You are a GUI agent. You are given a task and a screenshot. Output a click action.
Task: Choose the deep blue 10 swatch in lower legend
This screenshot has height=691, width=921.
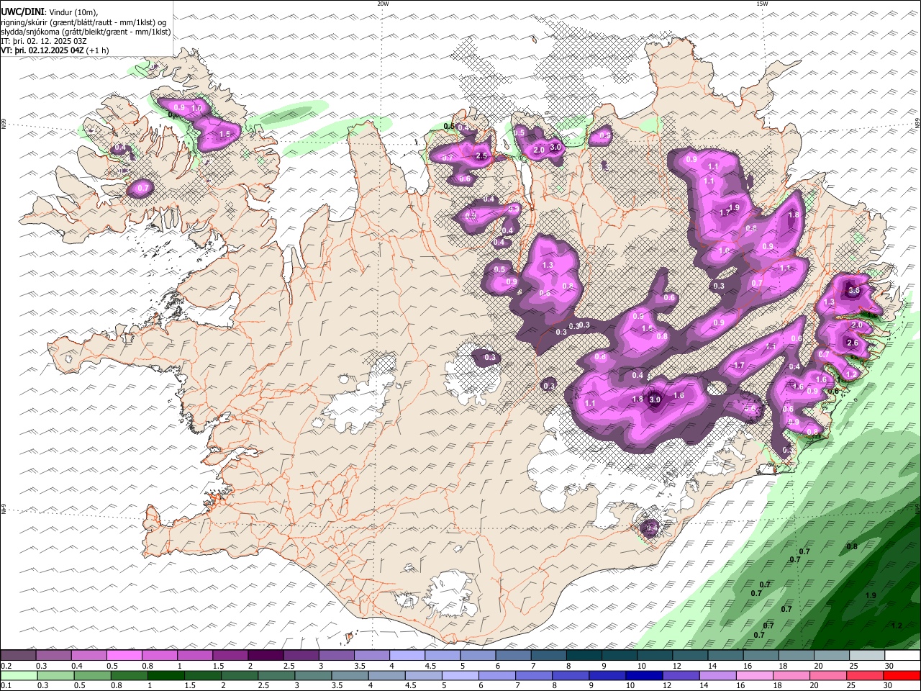pos(643,676)
